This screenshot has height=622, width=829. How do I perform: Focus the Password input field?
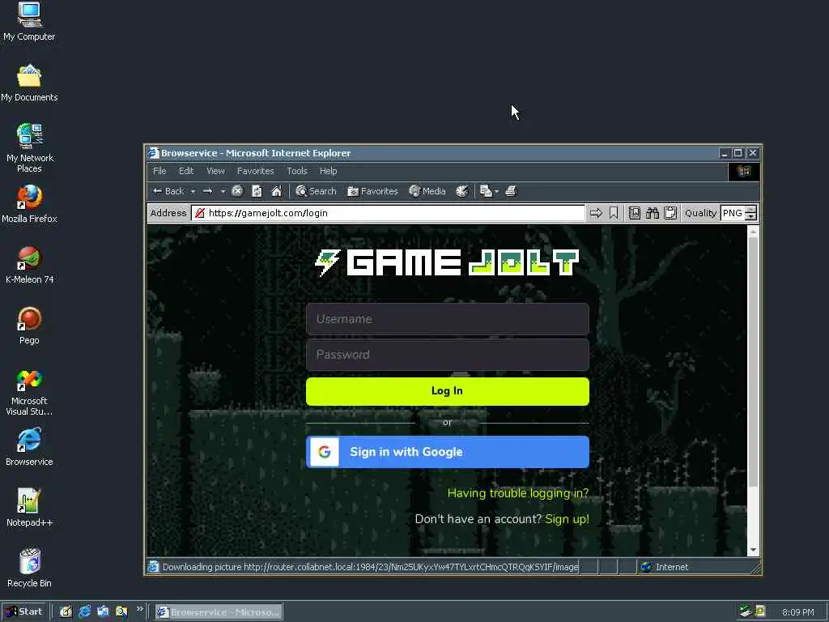tap(447, 355)
